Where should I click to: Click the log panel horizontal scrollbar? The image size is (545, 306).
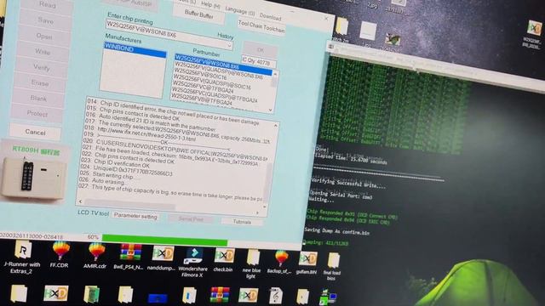pyautogui.click(x=130, y=204)
